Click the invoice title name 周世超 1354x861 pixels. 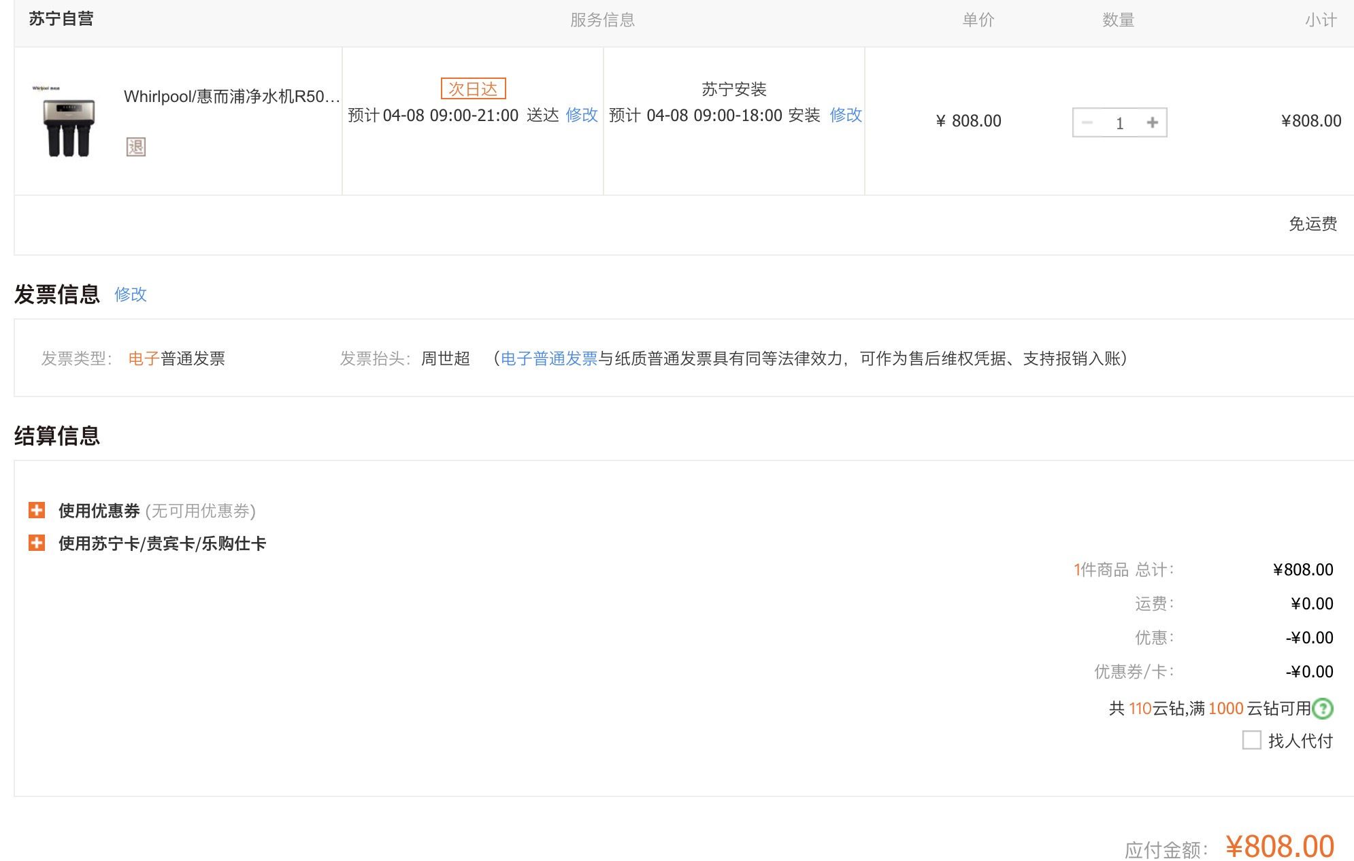(446, 358)
